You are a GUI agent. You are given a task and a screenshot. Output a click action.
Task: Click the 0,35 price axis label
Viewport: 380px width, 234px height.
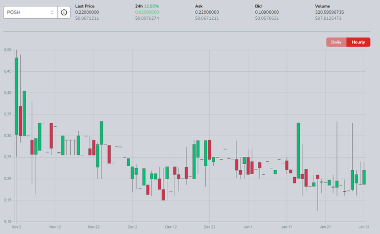click(8, 114)
